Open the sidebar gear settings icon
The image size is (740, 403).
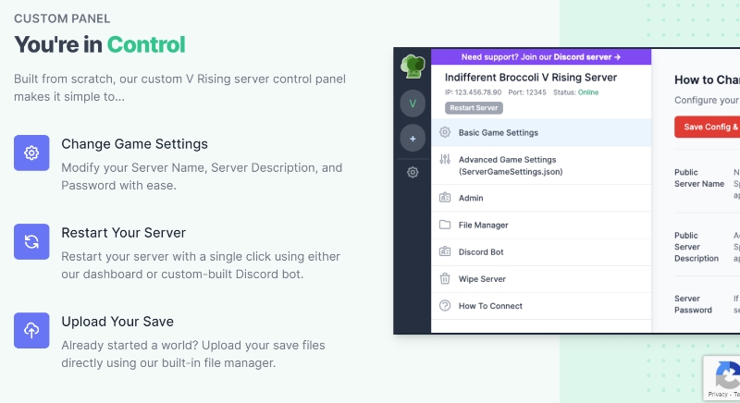tap(413, 172)
